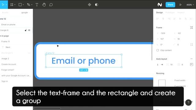Click the Resize to fit icon
Viewport: 196px width, 110px height.
[191, 28]
